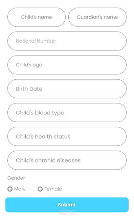This screenshot has width=134, height=220.
Task: Open the Birth Date field
Action: 67,89
